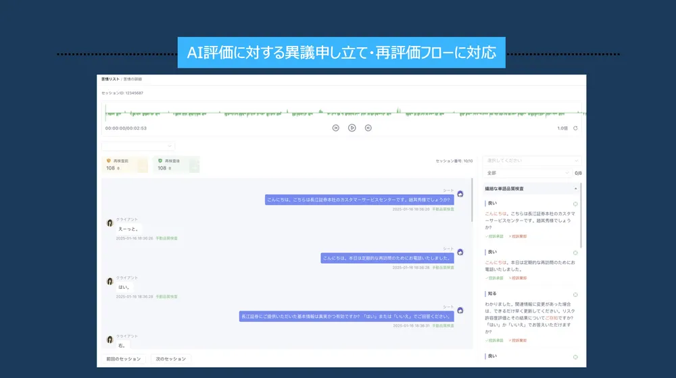Click 手動品質検査 under はい message

[x=166, y=296]
